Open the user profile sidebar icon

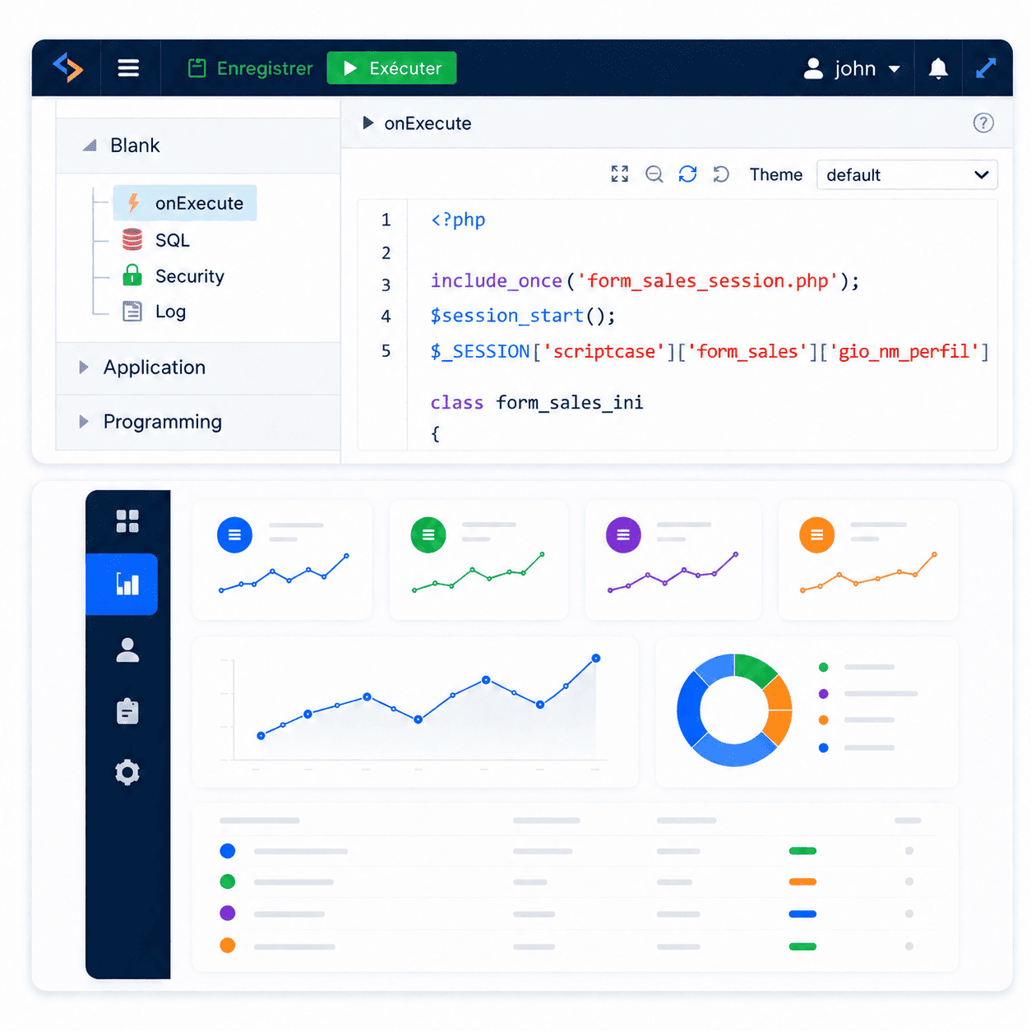pos(127,650)
